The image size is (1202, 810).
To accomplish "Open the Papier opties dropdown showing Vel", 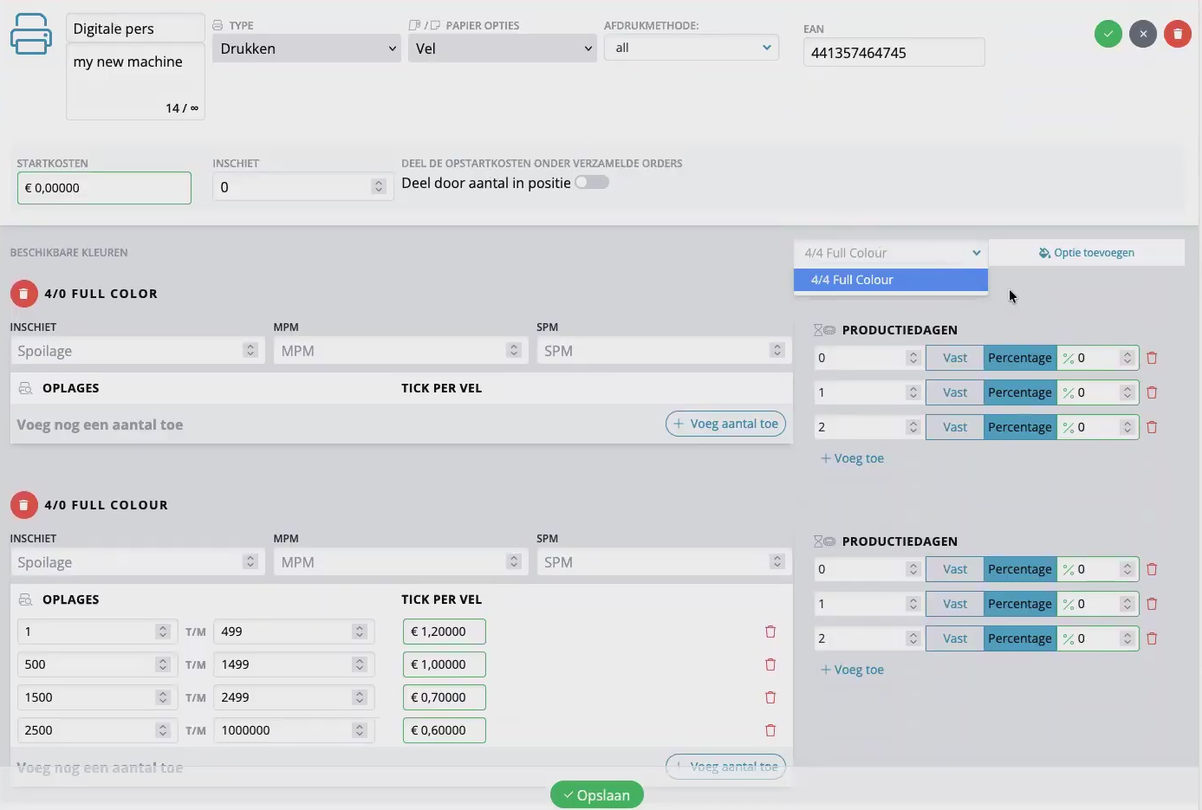I will click(502, 49).
